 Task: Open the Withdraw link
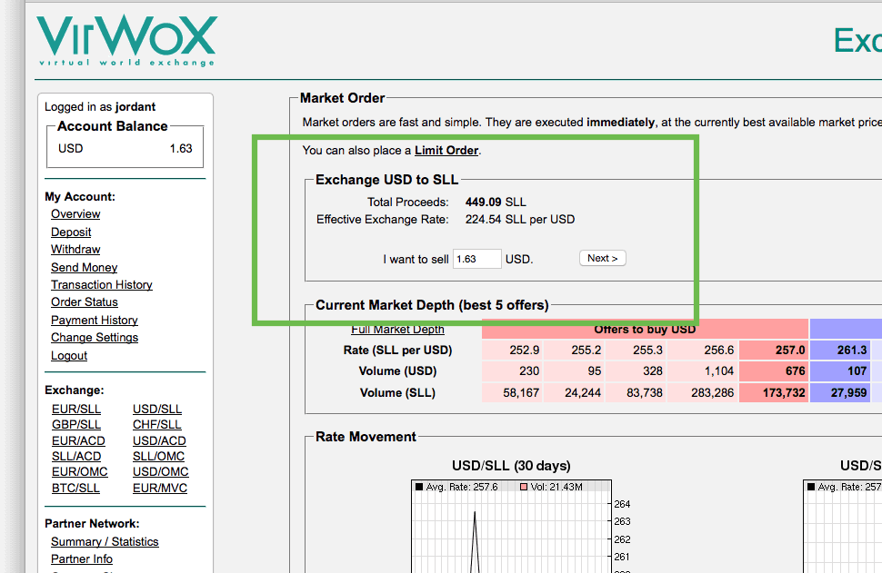pyautogui.click(x=75, y=250)
